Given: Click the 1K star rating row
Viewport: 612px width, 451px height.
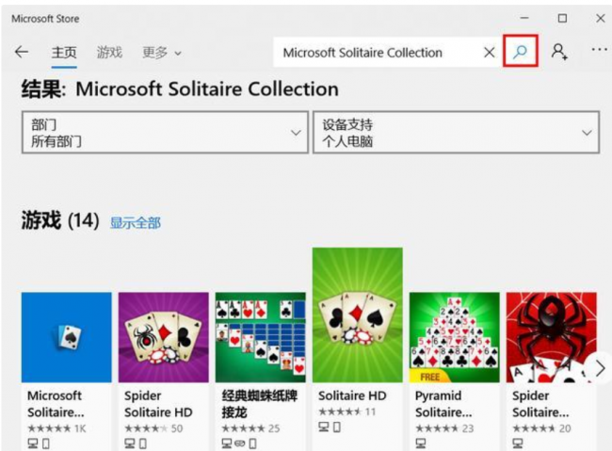Looking at the screenshot, I should 56,428.
